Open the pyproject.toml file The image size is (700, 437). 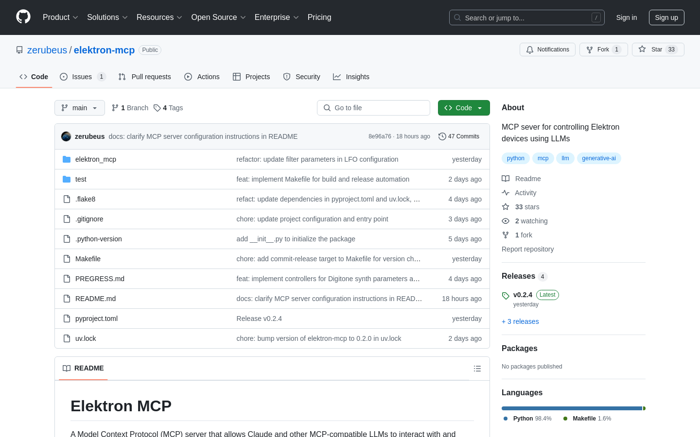click(x=96, y=319)
